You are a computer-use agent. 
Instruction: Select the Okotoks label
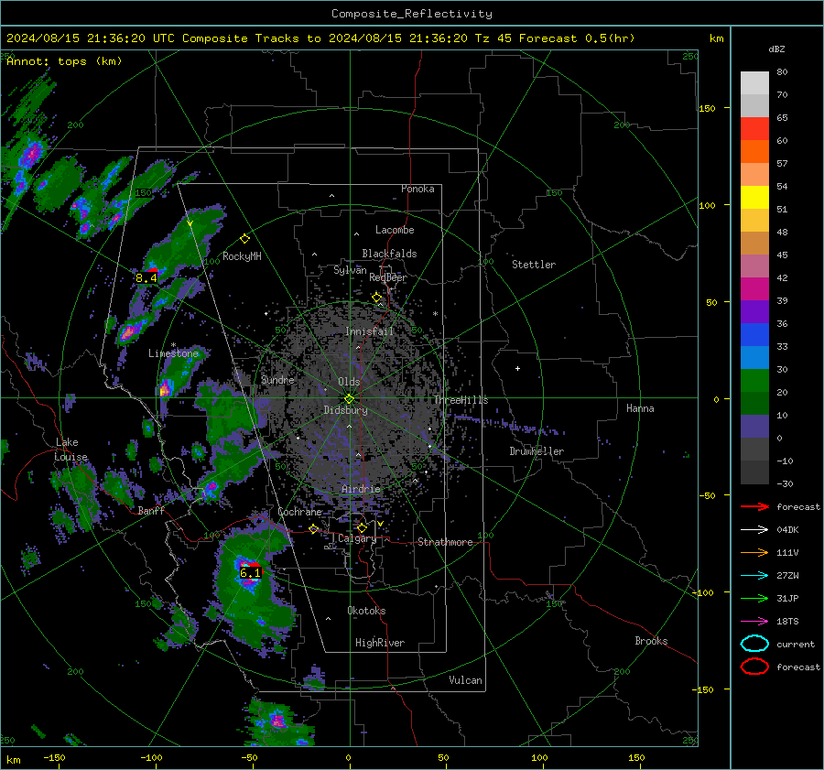[x=366, y=611]
